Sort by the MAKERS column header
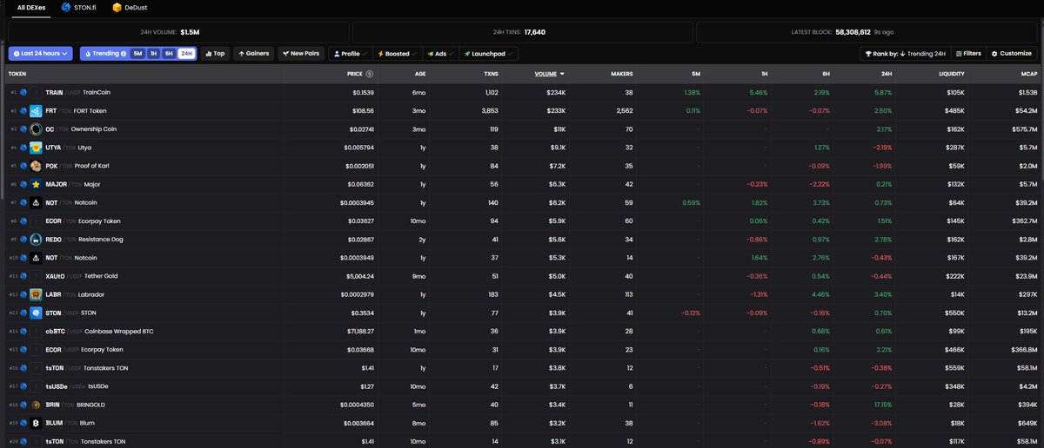1044x448 pixels. coord(621,74)
